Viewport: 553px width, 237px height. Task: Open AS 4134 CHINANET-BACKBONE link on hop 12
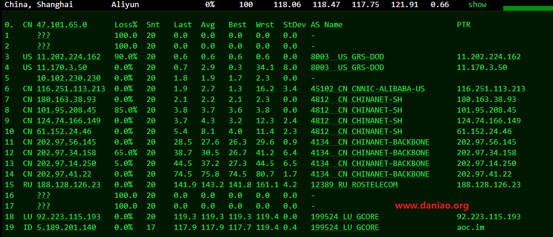[370, 153]
